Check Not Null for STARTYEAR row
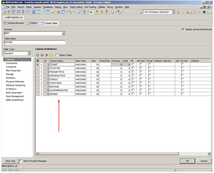This screenshot has width=214, height=173. 141,83
